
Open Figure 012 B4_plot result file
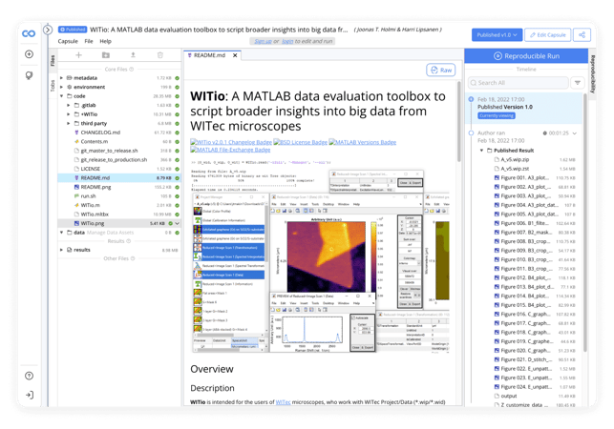tap(524, 277)
